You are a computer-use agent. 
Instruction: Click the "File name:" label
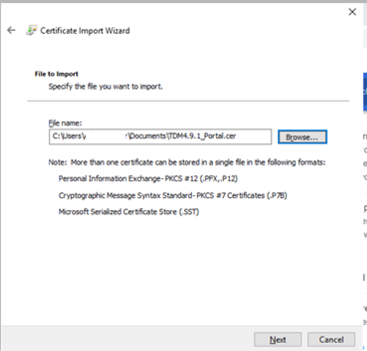tap(65, 123)
